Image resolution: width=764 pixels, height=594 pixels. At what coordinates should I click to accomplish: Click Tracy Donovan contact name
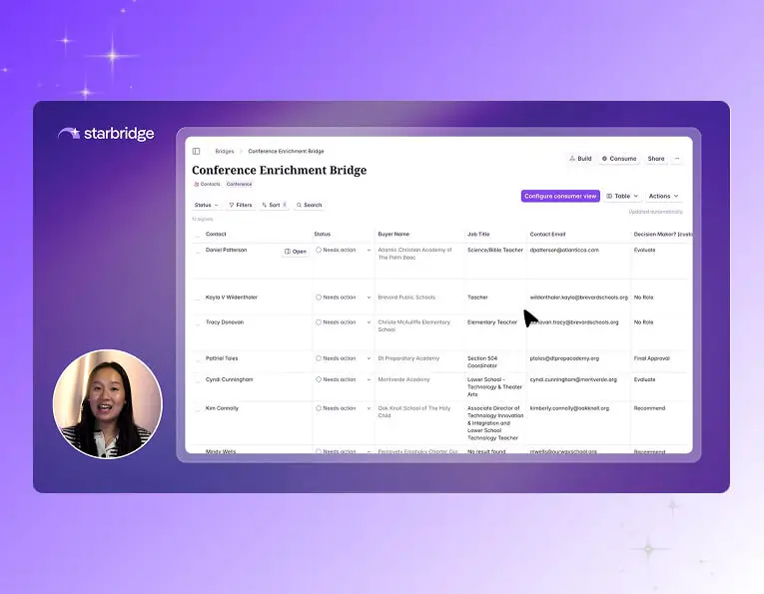pos(225,322)
